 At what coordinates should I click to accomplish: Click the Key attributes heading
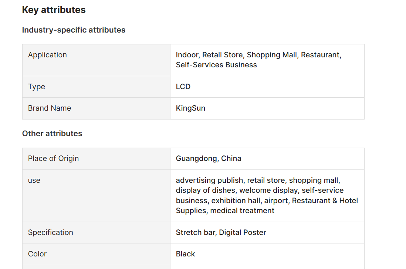(54, 10)
